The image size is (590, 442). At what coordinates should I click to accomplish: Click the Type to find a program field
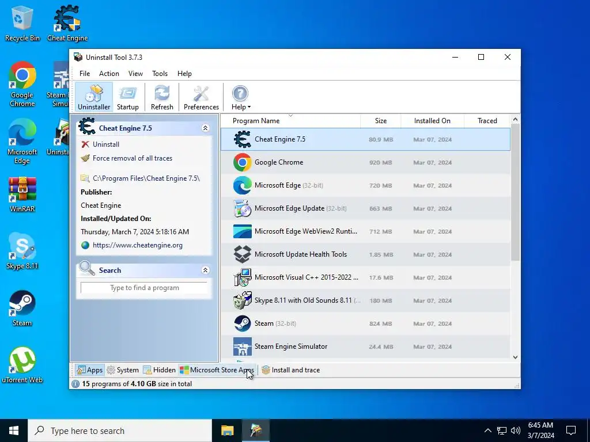(144, 288)
